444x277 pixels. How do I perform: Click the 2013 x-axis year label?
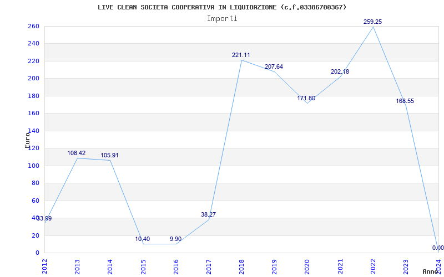click(77, 266)
